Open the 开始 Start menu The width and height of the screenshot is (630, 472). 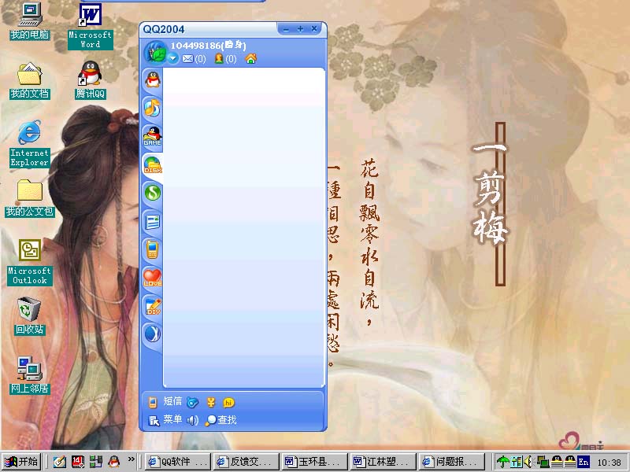[21, 462]
